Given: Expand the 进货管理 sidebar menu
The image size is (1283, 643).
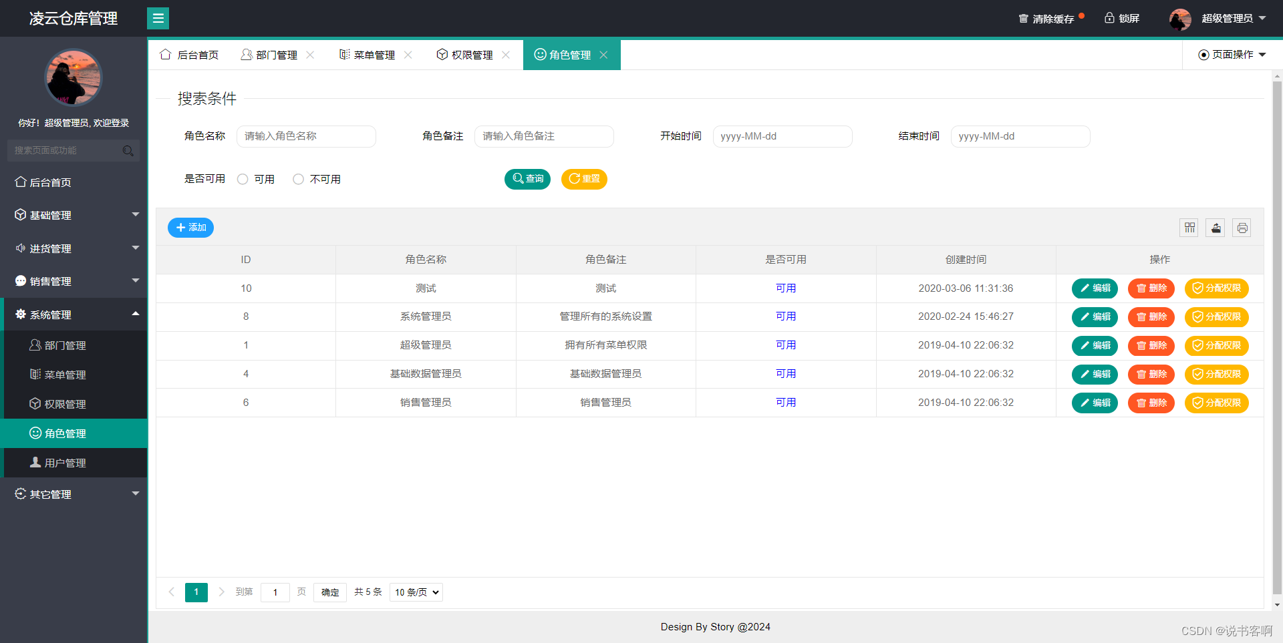Looking at the screenshot, I should [x=74, y=248].
